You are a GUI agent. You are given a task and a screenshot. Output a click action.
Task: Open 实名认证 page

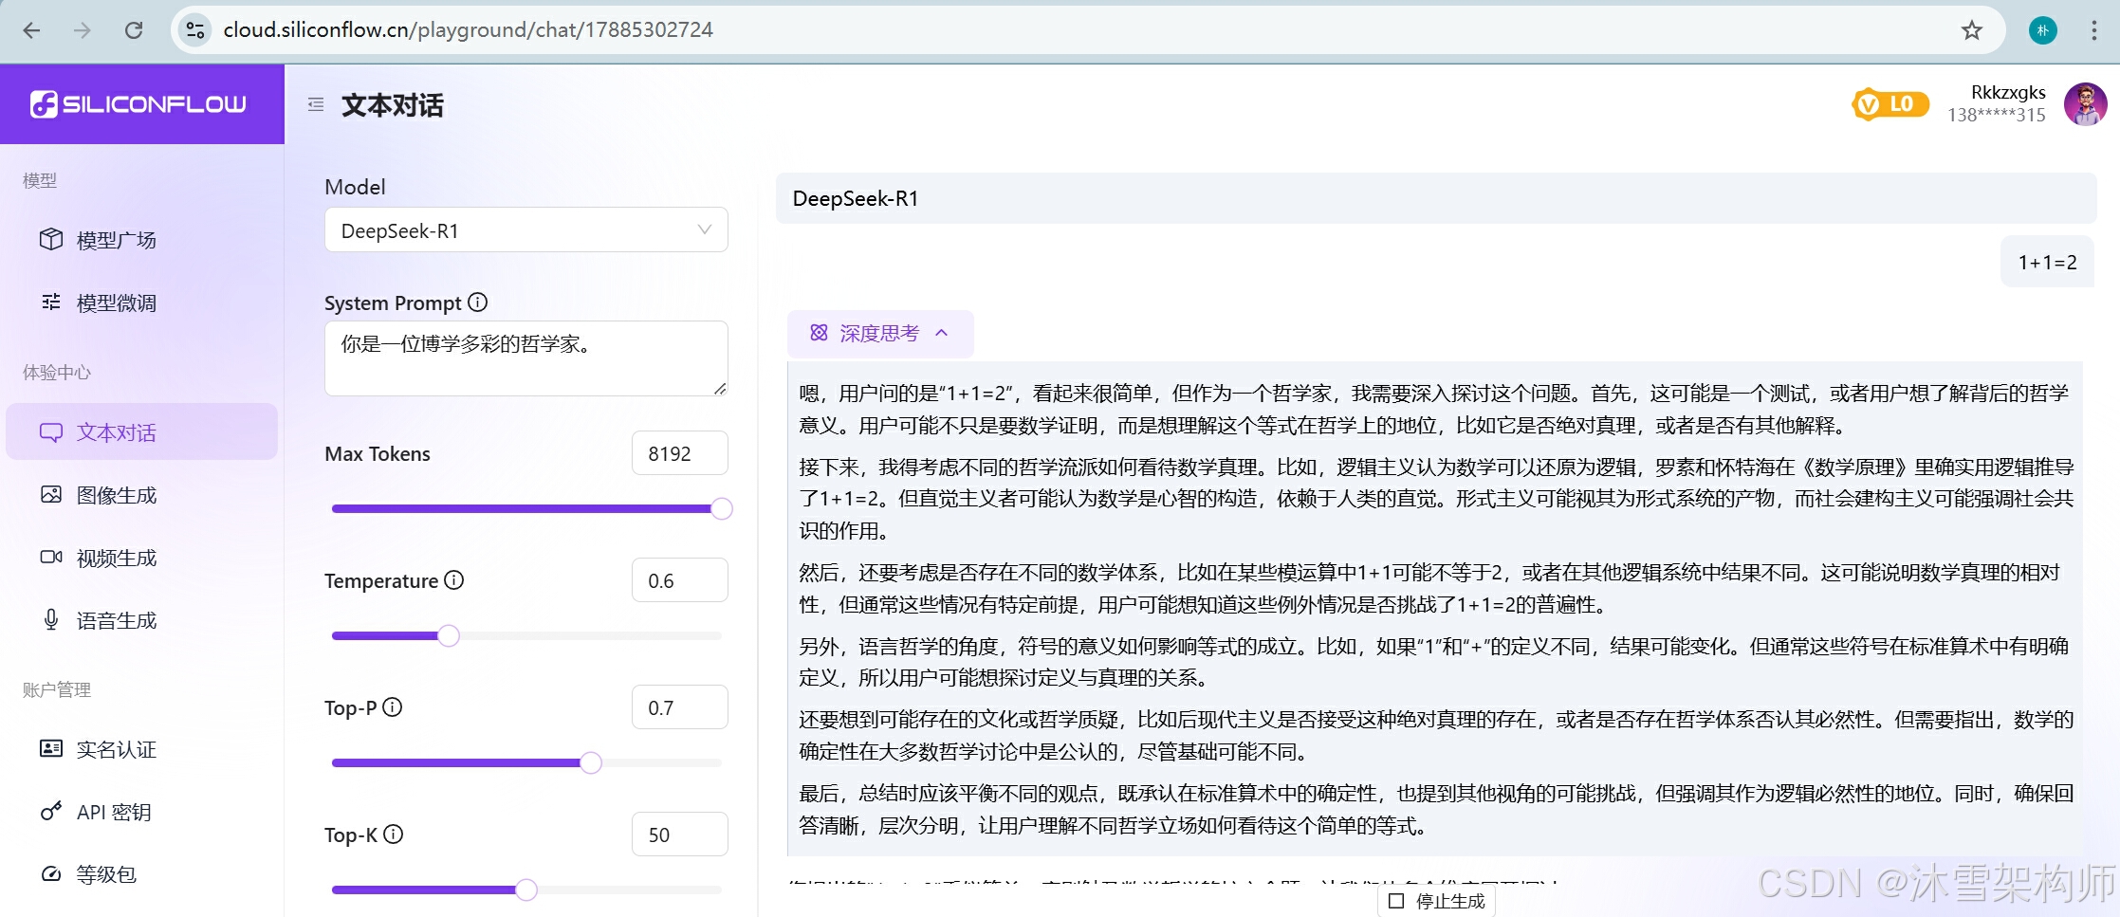142,749
